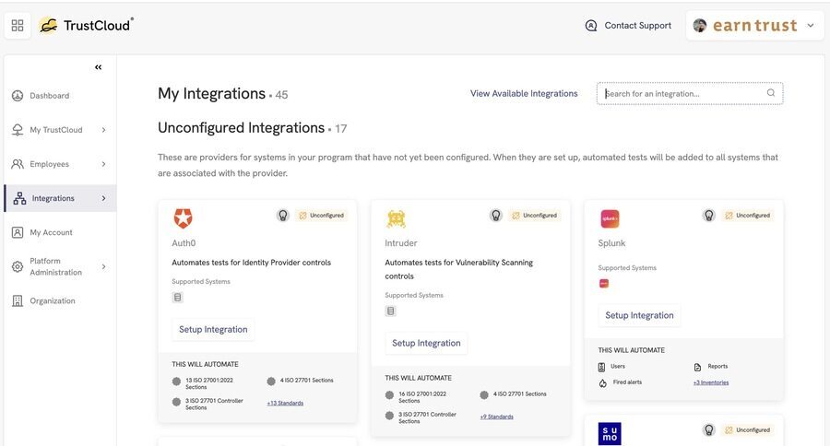
Task: Click Unconfigured badge on Sumo card
Action: (x=747, y=430)
